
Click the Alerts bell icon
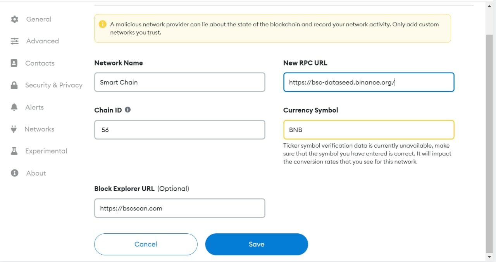[x=14, y=107]
